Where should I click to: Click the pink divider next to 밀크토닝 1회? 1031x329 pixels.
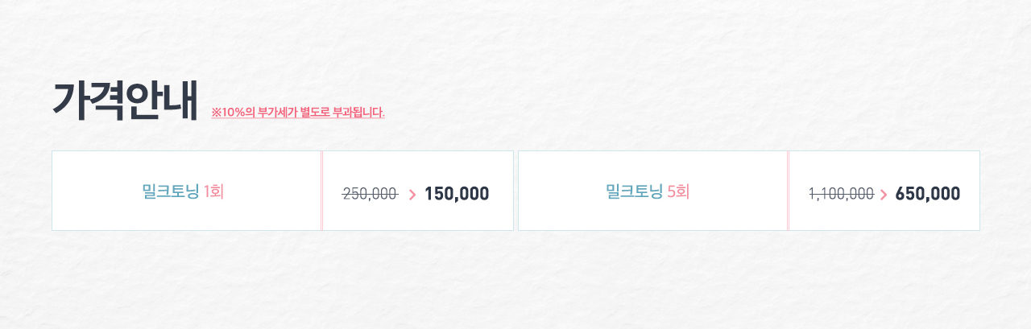(321, 191)
